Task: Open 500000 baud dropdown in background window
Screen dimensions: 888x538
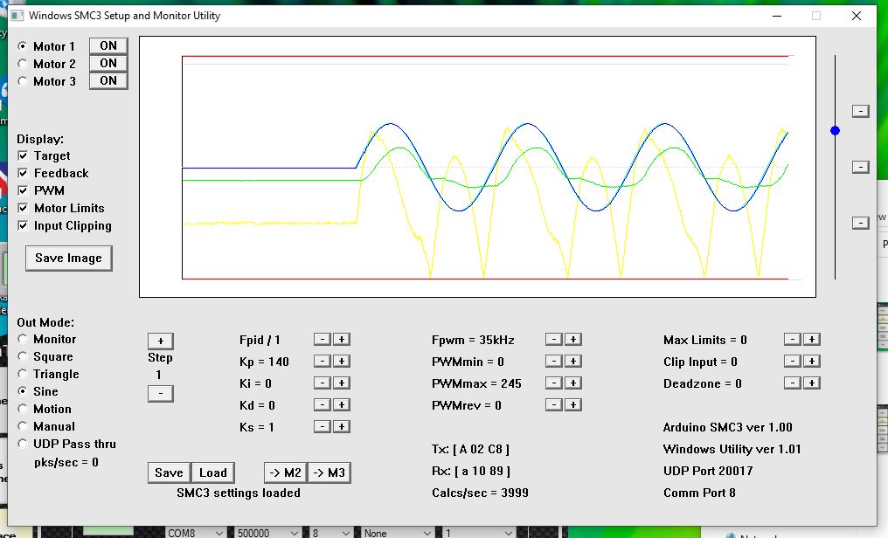Action: (x=267, y=533)
